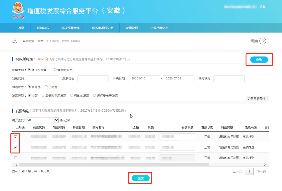Viewport: 282px width, 191px height.
Task: Select 机动车发票 invoice type
Action: click(72, 95)
